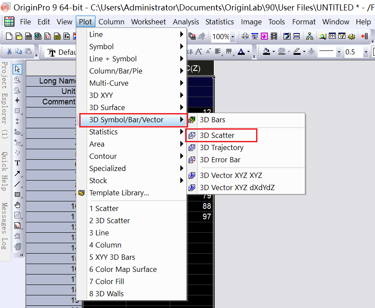
Task: Choose 3D Bars in submenu
Action: click(x=246, y=120)
